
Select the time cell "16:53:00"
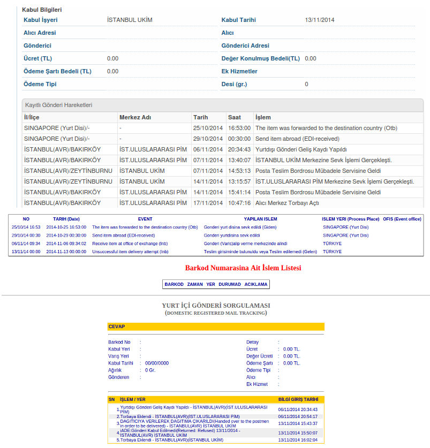239,128
